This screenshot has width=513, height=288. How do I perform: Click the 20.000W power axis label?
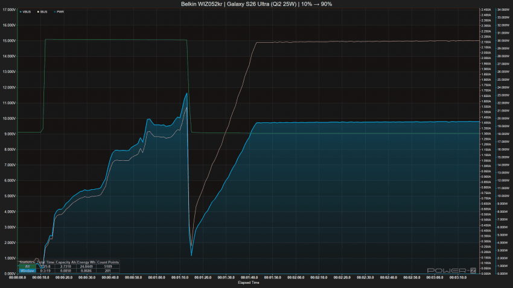click(x=503, y=119)
